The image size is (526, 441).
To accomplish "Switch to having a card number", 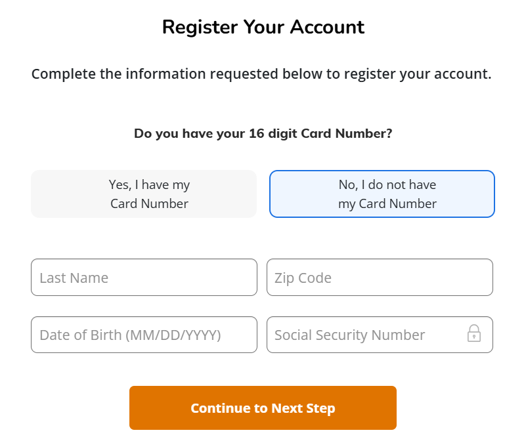I will (144, 194).
